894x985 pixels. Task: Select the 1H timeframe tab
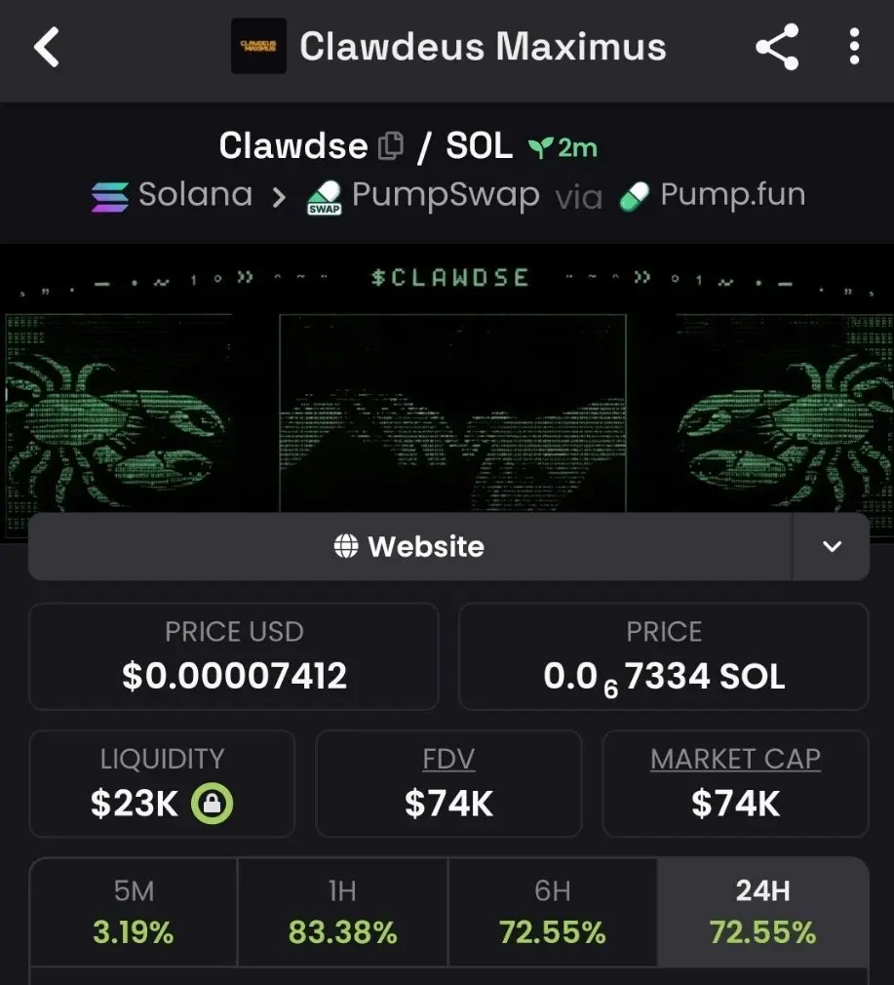click(342, 912)
